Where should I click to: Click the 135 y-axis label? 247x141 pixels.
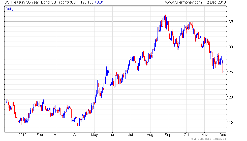pos(230,22)
